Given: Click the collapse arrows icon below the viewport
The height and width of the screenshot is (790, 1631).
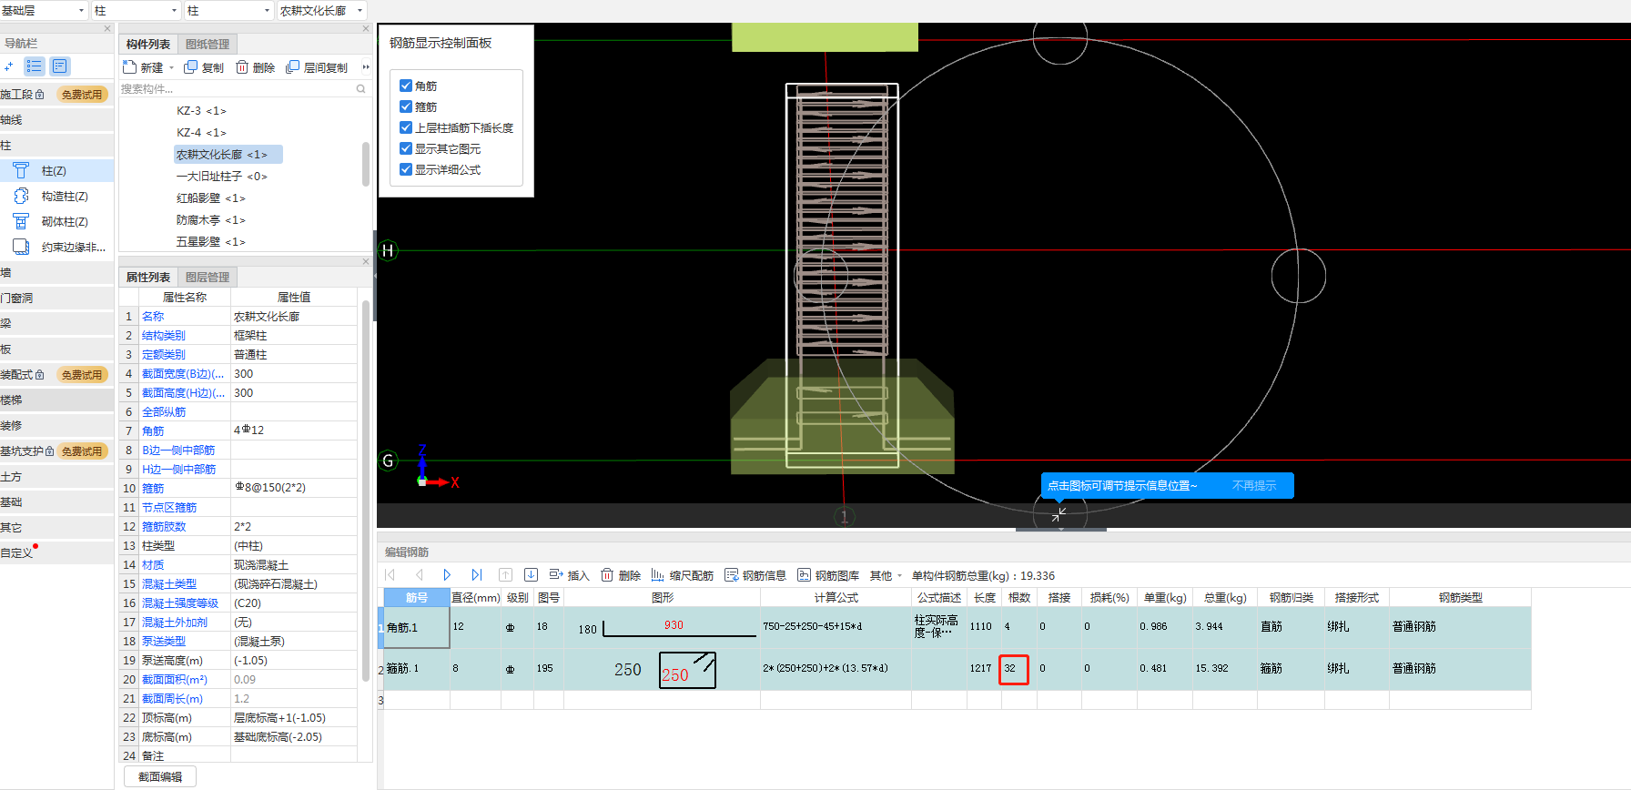Looking at the screenshot, I should [1059, 515].
